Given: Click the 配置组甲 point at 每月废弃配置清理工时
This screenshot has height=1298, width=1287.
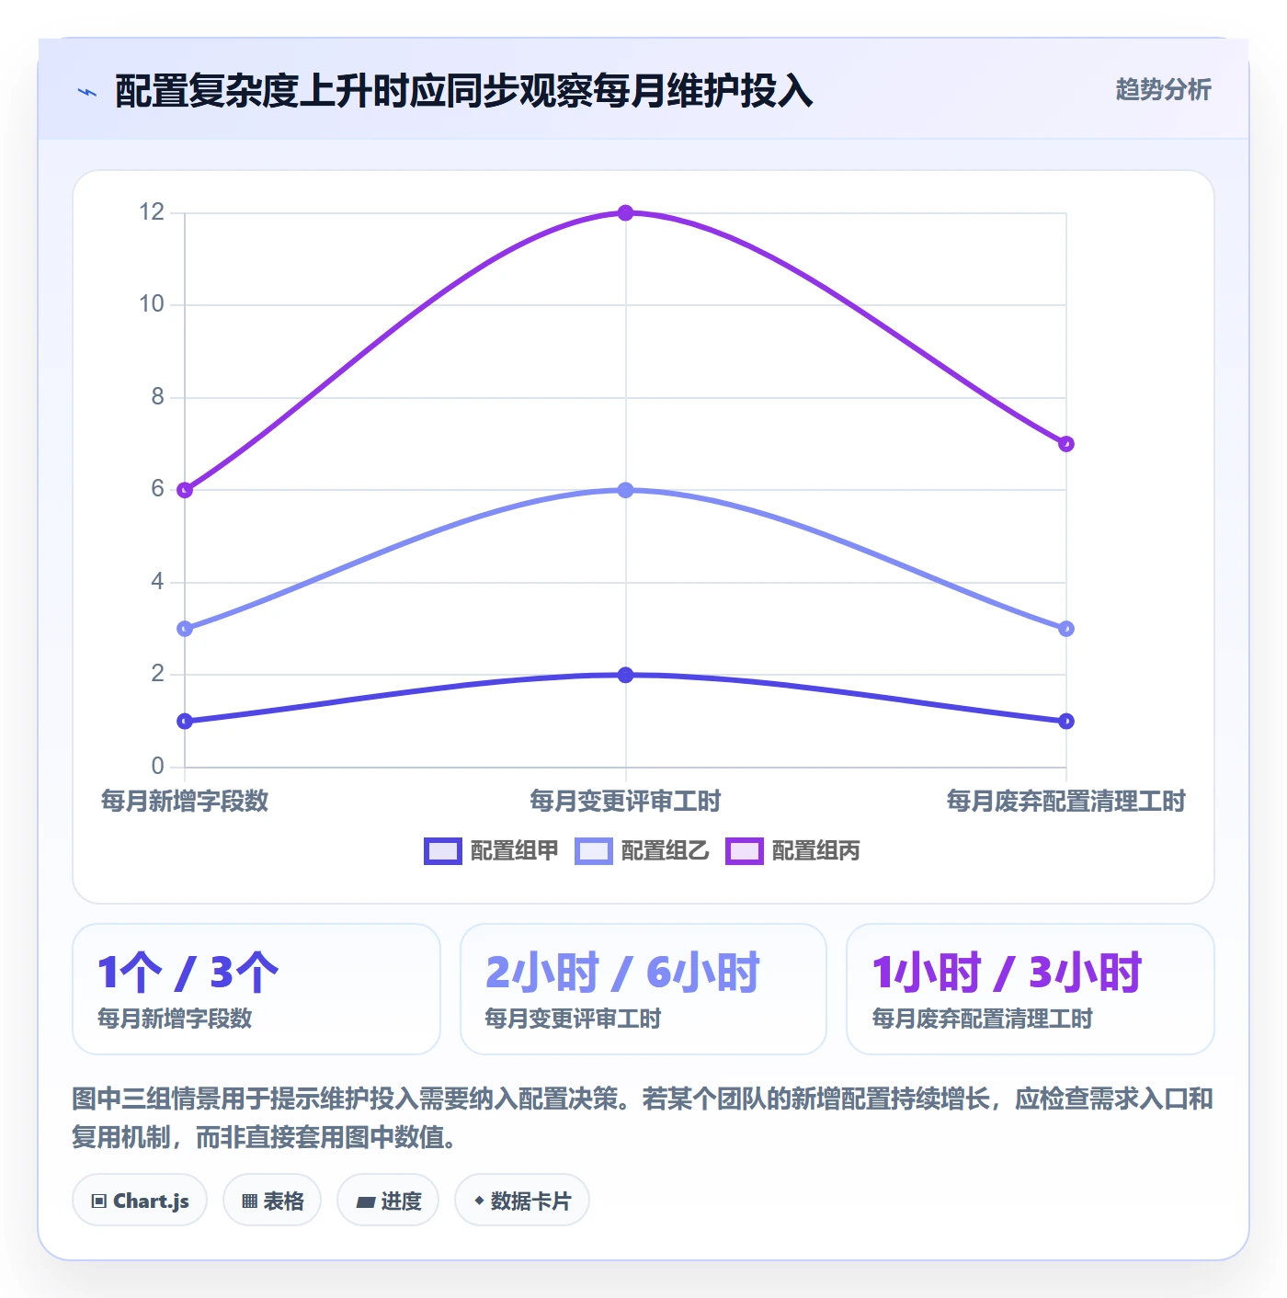Looking at the screenshot, I should (x=1066, y=721).
